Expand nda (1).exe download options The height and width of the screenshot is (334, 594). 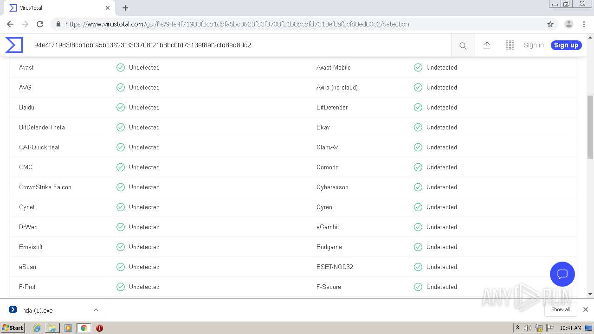[96, 310]
